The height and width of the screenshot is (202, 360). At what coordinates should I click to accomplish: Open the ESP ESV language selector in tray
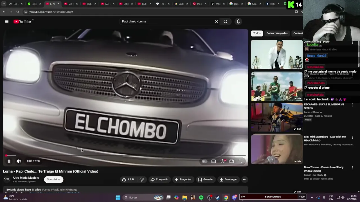[x=331, y=198]
